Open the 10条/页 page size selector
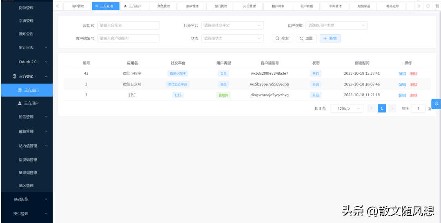 pyautogui.click(x=346, y=108)
